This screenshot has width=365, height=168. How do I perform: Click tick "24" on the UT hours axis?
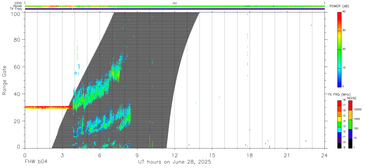(324, 155)
